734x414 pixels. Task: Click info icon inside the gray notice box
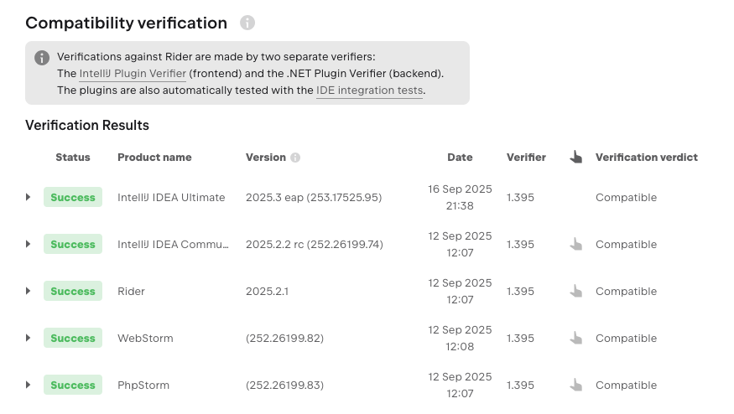[x=42, y=58]
